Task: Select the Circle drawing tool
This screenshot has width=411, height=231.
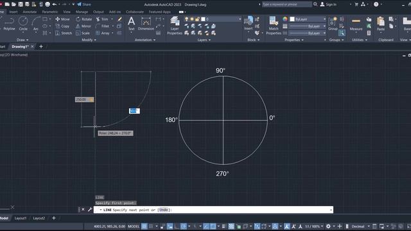Action: coord(23,24)
